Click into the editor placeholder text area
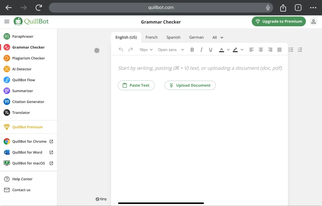 [200, 68]
